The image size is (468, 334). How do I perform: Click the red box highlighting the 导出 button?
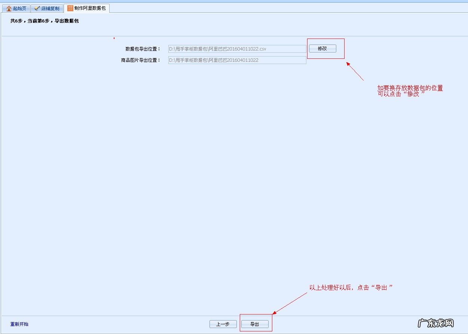point(256,322)
